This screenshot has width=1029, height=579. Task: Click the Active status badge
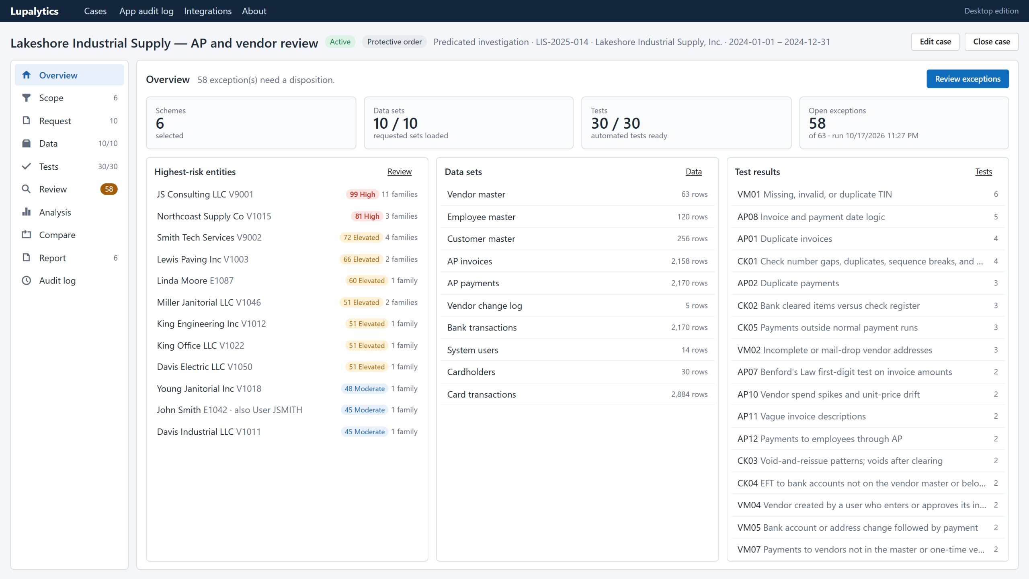point(340,42)
